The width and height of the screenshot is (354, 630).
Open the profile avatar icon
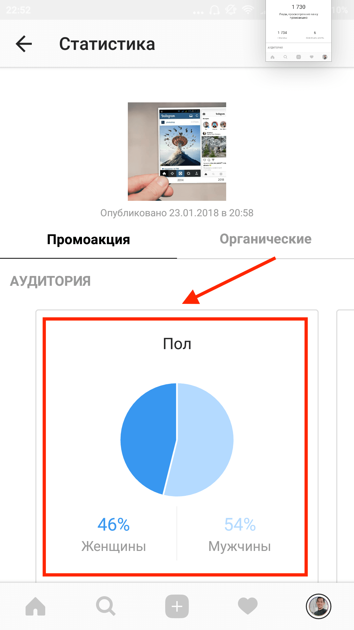coord(319,606)
